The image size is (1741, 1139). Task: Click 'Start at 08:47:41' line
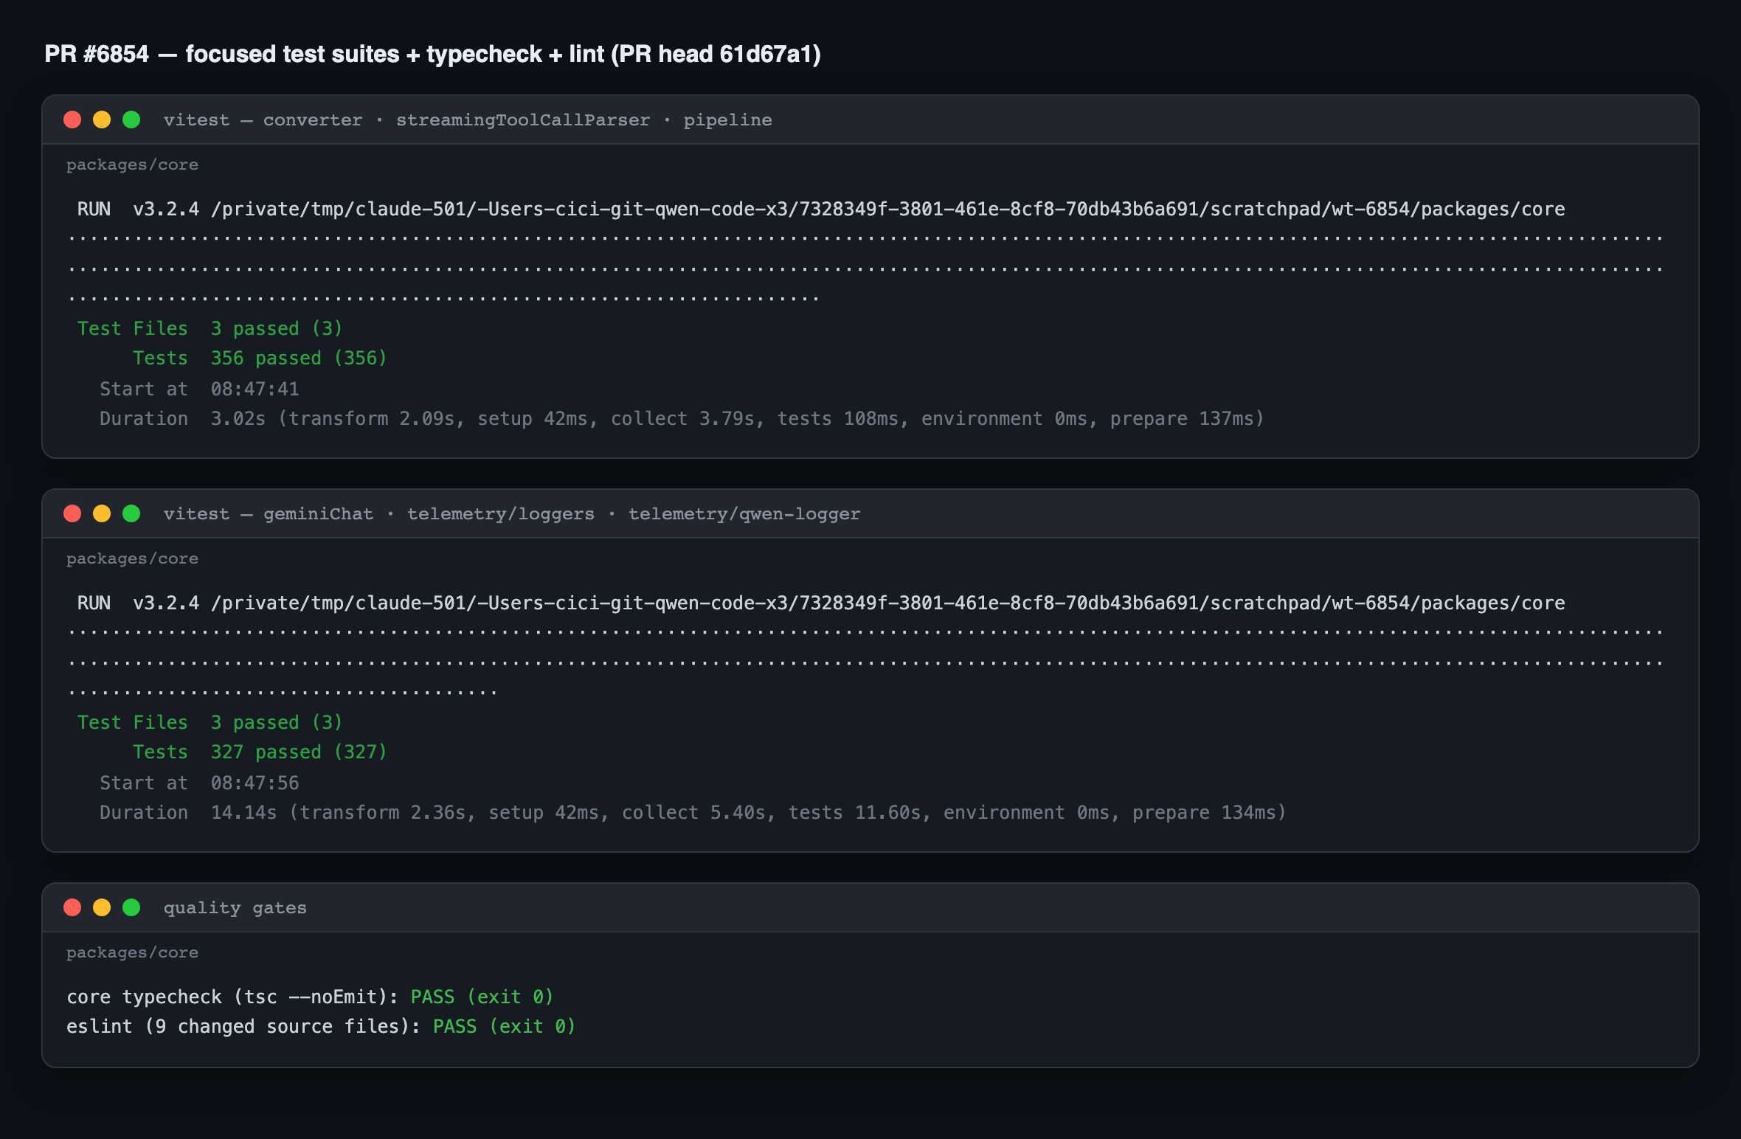coord(199,389)
